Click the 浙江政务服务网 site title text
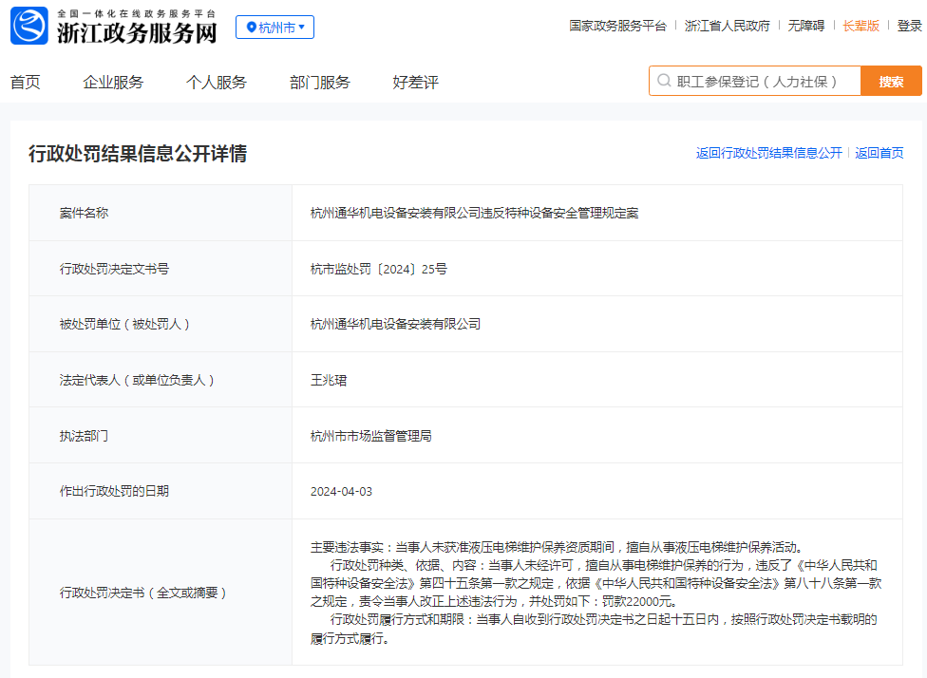927x678 pixels. tap(137, 33)
